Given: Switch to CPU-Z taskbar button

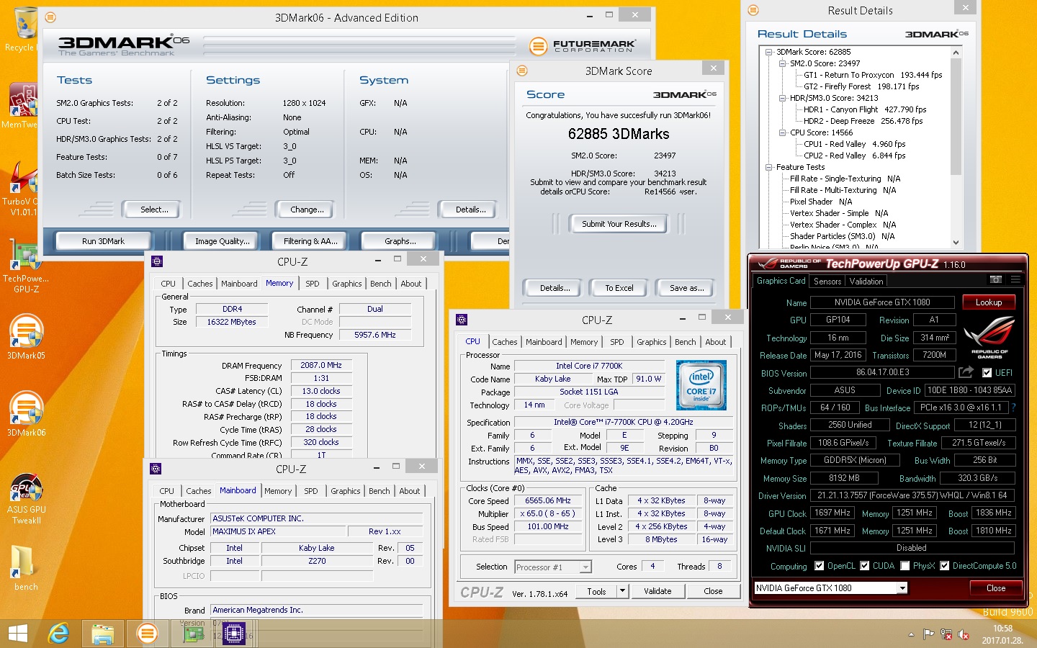Looking at the screenshot, I should 234,634.
